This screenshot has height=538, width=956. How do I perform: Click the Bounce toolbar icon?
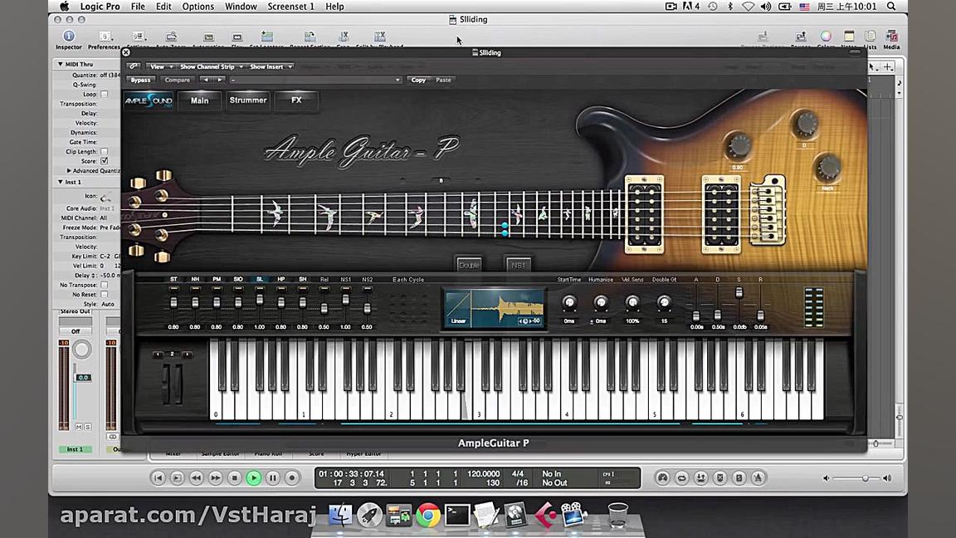pos(801,37)
